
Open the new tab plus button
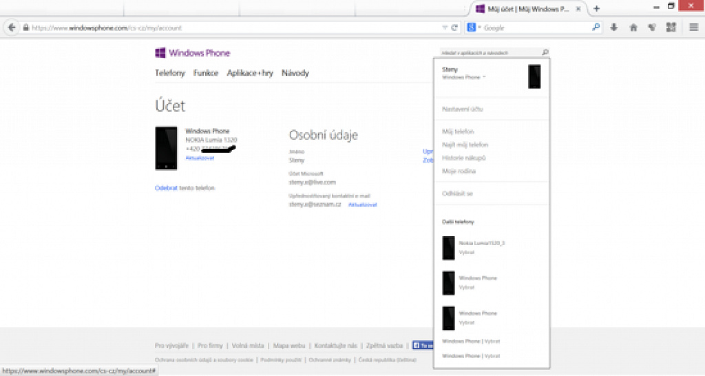[x=597, y=8]
